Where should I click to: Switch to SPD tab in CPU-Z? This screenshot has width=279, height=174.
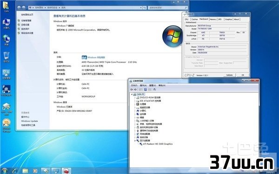pos(220,19)
